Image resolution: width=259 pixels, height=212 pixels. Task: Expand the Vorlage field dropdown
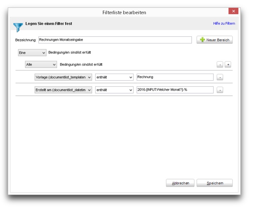pos(63,77)
